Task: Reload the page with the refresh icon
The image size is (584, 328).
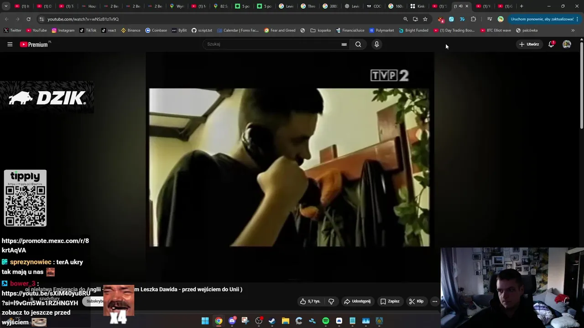Action: click(x=28, y=19)
